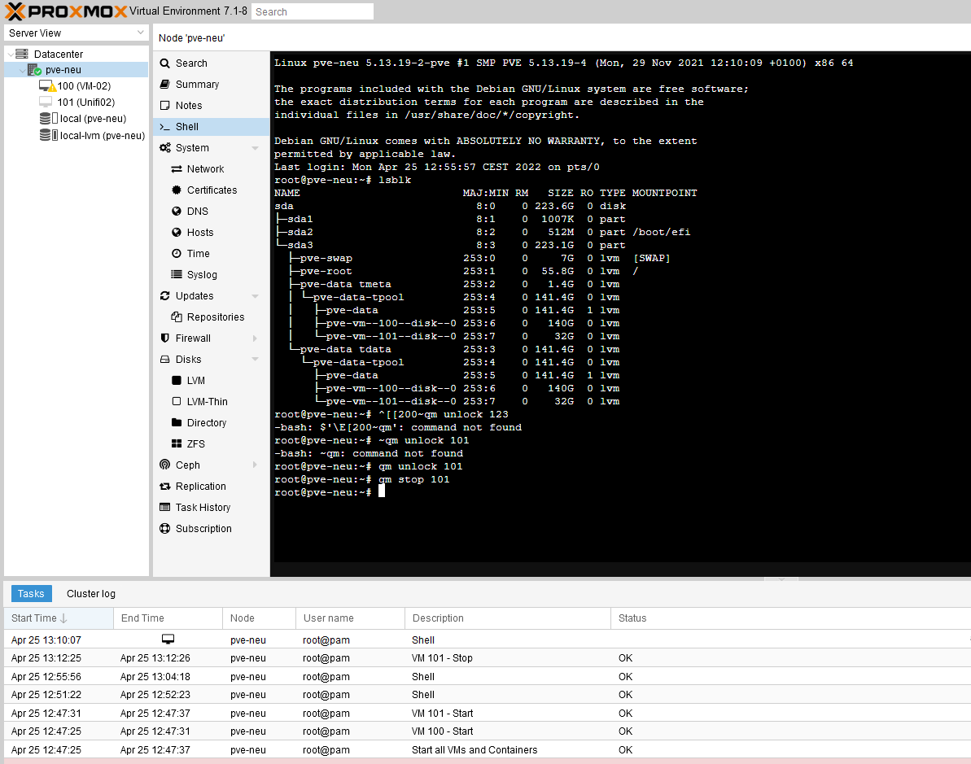Click the Status column header
The image size is (971, 764).
(x=790, y=618)
